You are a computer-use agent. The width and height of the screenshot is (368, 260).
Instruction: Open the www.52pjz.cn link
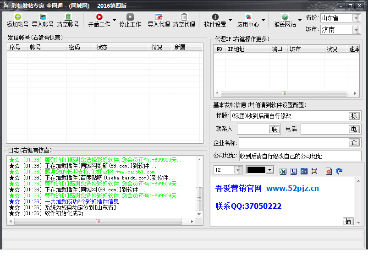coord(292,189)
